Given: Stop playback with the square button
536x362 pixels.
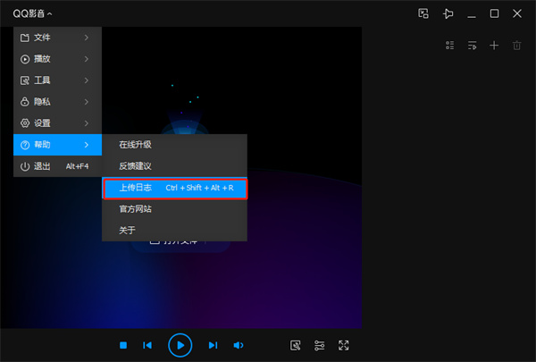Looking at the screenshot, I should click(123, 345).
